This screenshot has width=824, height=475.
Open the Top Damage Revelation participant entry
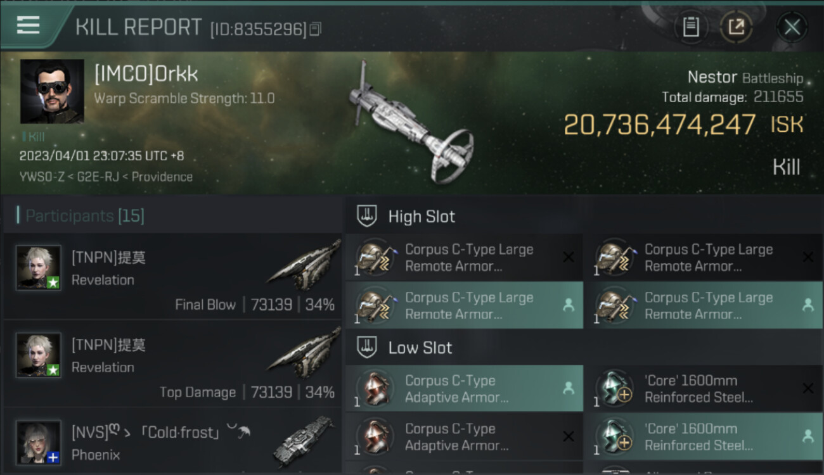tap(172, 364)
